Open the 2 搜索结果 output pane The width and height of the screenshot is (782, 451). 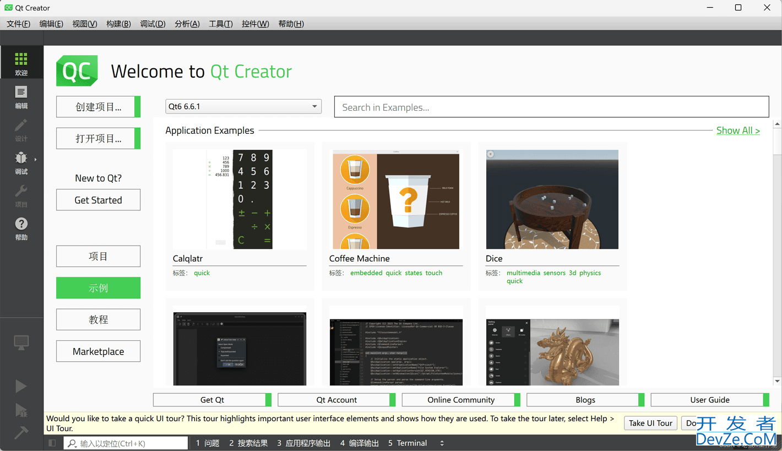[248, 443]
